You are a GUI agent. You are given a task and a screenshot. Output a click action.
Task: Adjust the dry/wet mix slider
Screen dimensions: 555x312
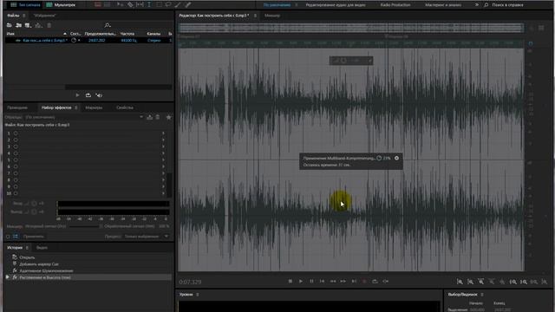[85, 226]
